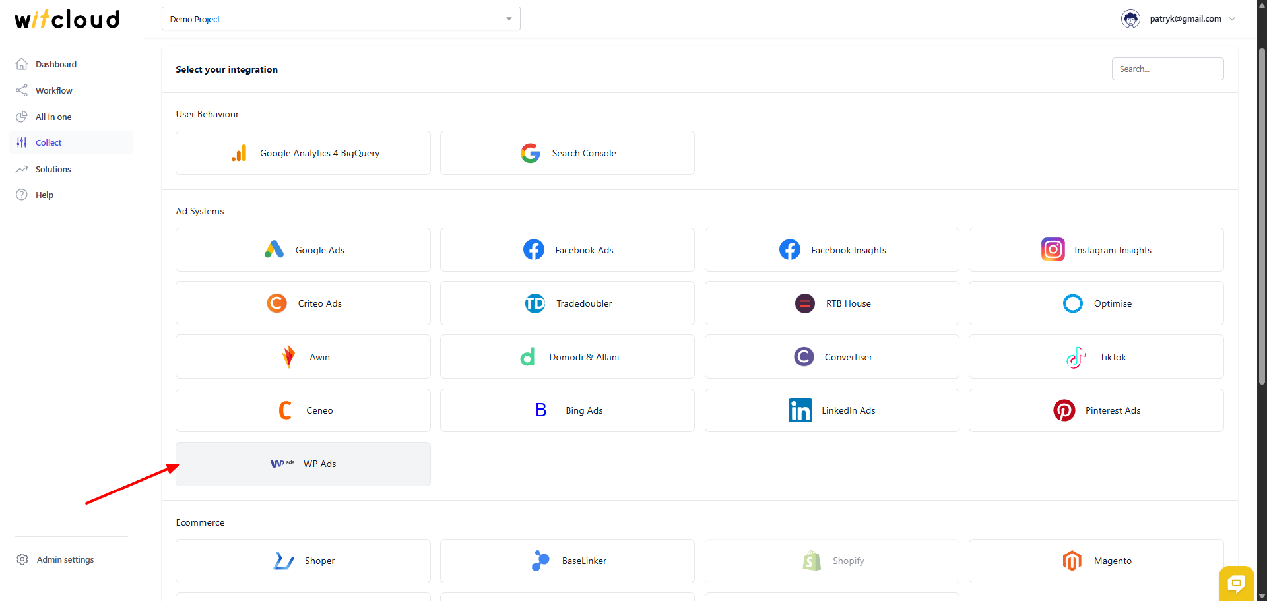
Task: Click the Domodi & Allani logo icon
Action: tap(528, 357)
